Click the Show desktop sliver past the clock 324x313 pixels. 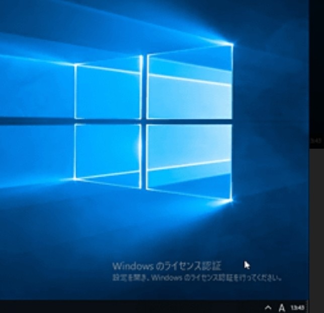pos(308,306)
